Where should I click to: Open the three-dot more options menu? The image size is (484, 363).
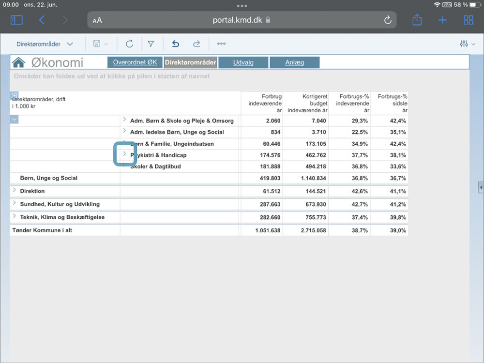(221, 44)
